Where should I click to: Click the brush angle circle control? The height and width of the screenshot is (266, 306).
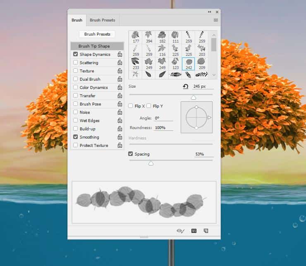[196, 117]
